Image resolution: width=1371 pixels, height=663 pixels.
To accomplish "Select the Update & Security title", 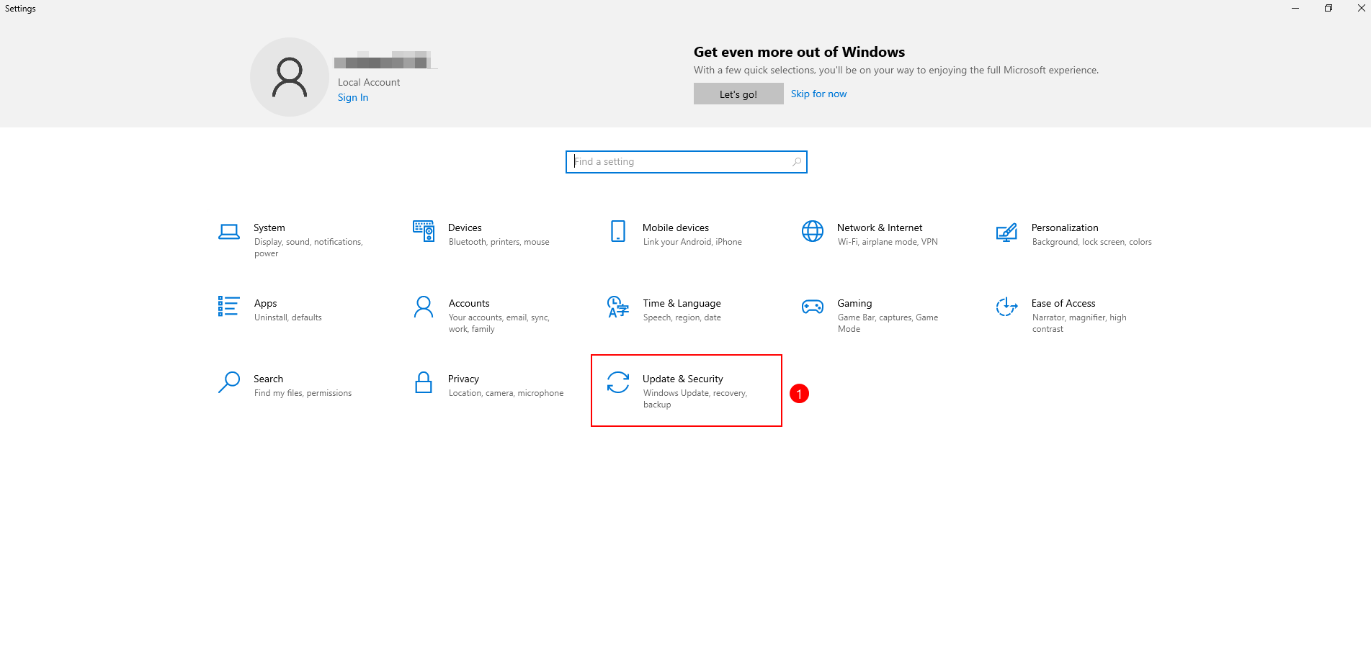I will tap(683, 379).
